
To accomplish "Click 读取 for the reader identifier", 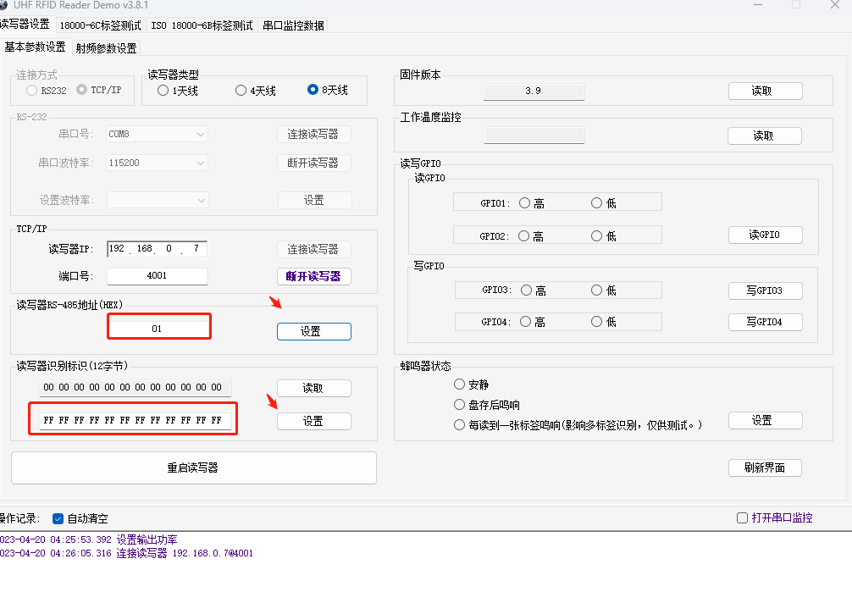I will pos(313,388).
